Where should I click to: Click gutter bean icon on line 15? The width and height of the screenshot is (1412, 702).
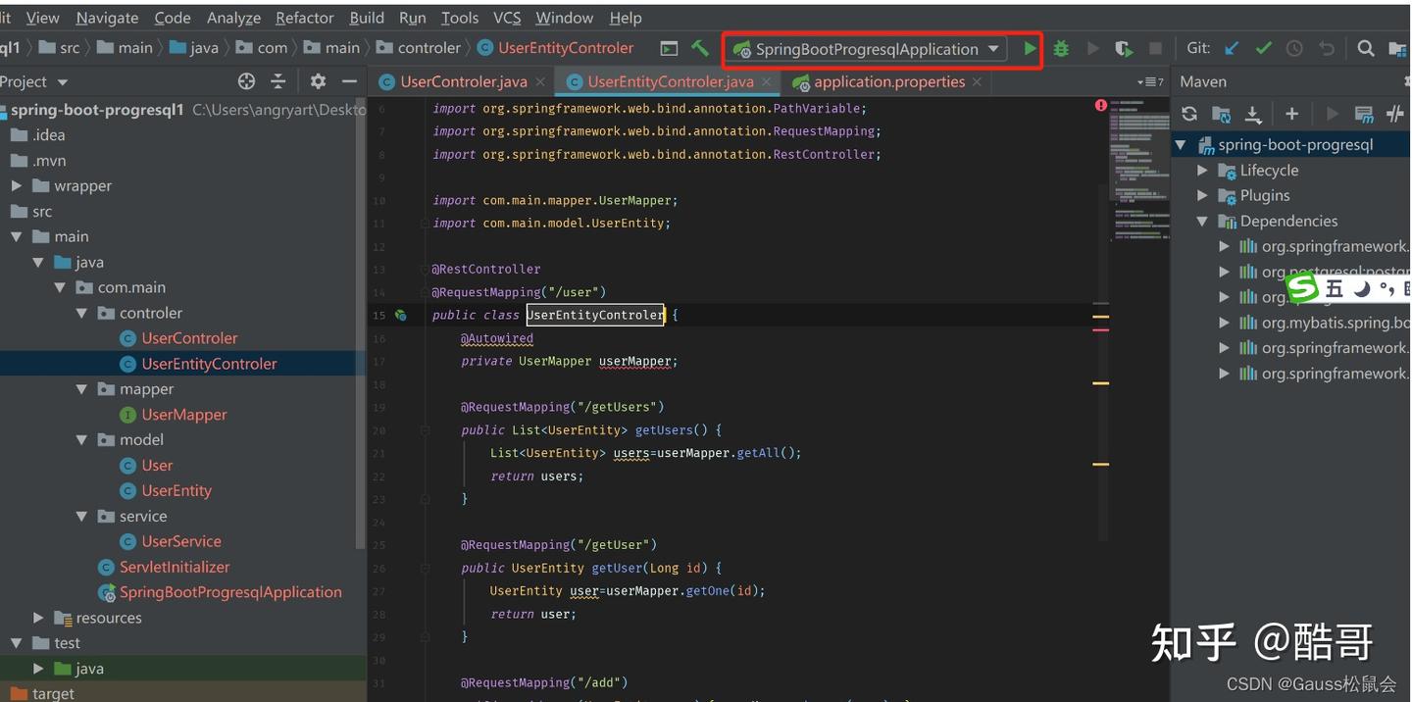click(400, 315)
